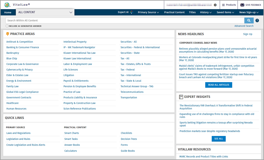Open Forms quick link
Screen dimensions: 264x160
pos(124,145)
